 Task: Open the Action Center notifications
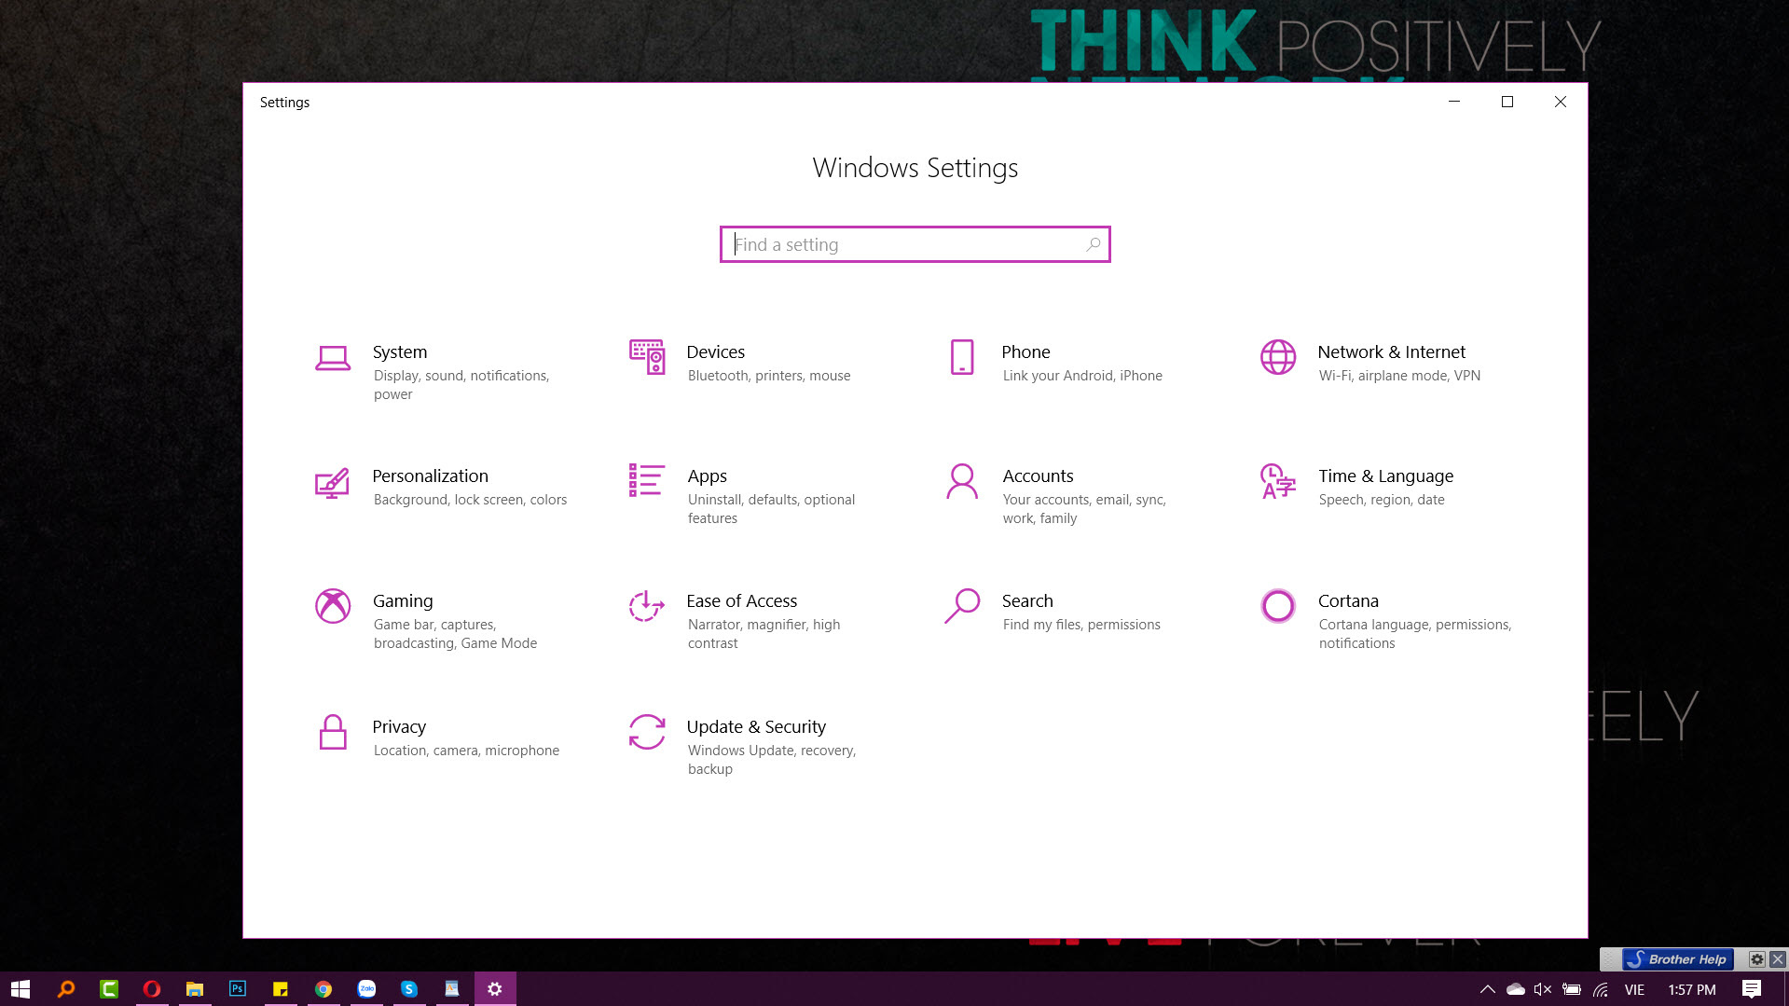click(1752, 989)
